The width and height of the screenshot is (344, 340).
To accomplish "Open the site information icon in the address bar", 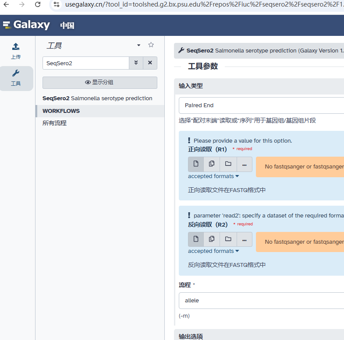I will [x=57, y=4].
